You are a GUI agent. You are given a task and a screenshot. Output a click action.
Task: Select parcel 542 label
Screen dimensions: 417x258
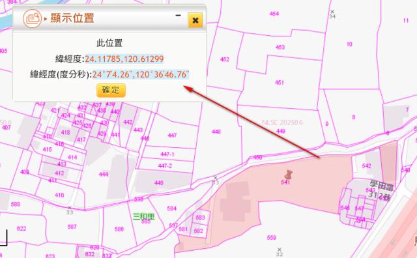(366, 166)
